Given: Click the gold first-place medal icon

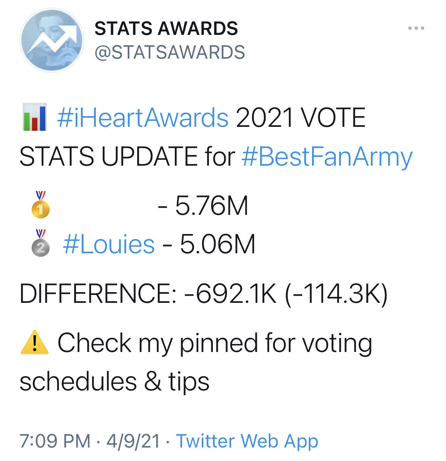Looking at the screenshot, I should (40, 205).
